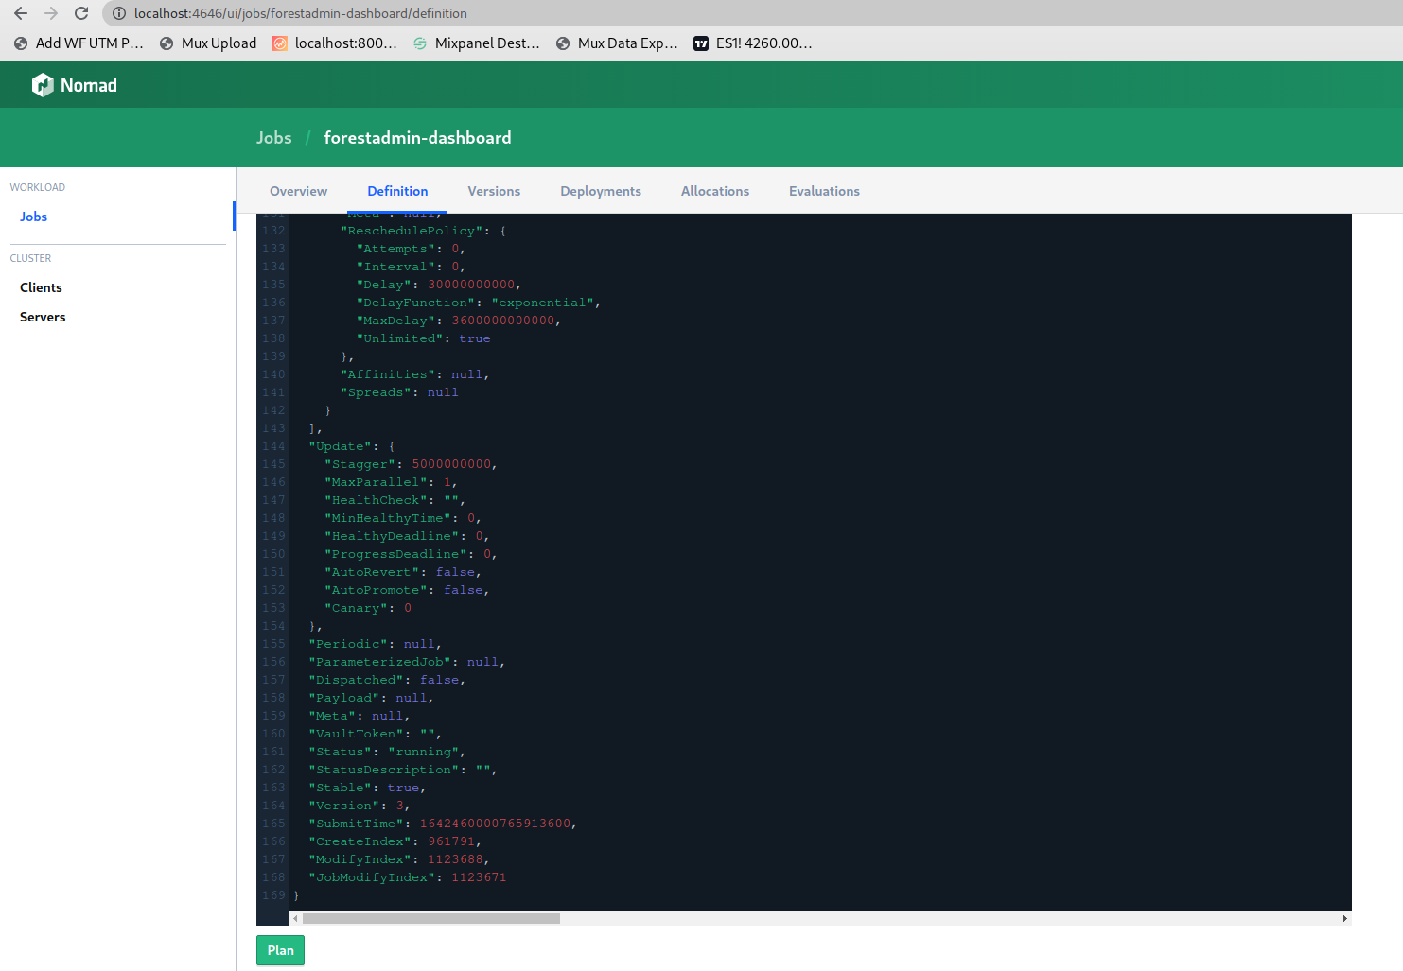Image resolution: width=1403 pixels, height=971 pixels.
Task: Open the Add WF UTM bookmark
Action: [x=79, y=43]
